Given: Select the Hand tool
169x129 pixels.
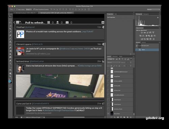Looking at the screenshot, I should (x=10, y=73).
